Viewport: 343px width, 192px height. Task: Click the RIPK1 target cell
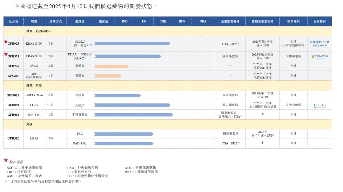click(x=34, y=139)
